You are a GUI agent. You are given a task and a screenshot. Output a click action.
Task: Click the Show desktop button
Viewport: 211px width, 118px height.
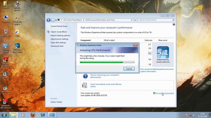coord(210,115)
